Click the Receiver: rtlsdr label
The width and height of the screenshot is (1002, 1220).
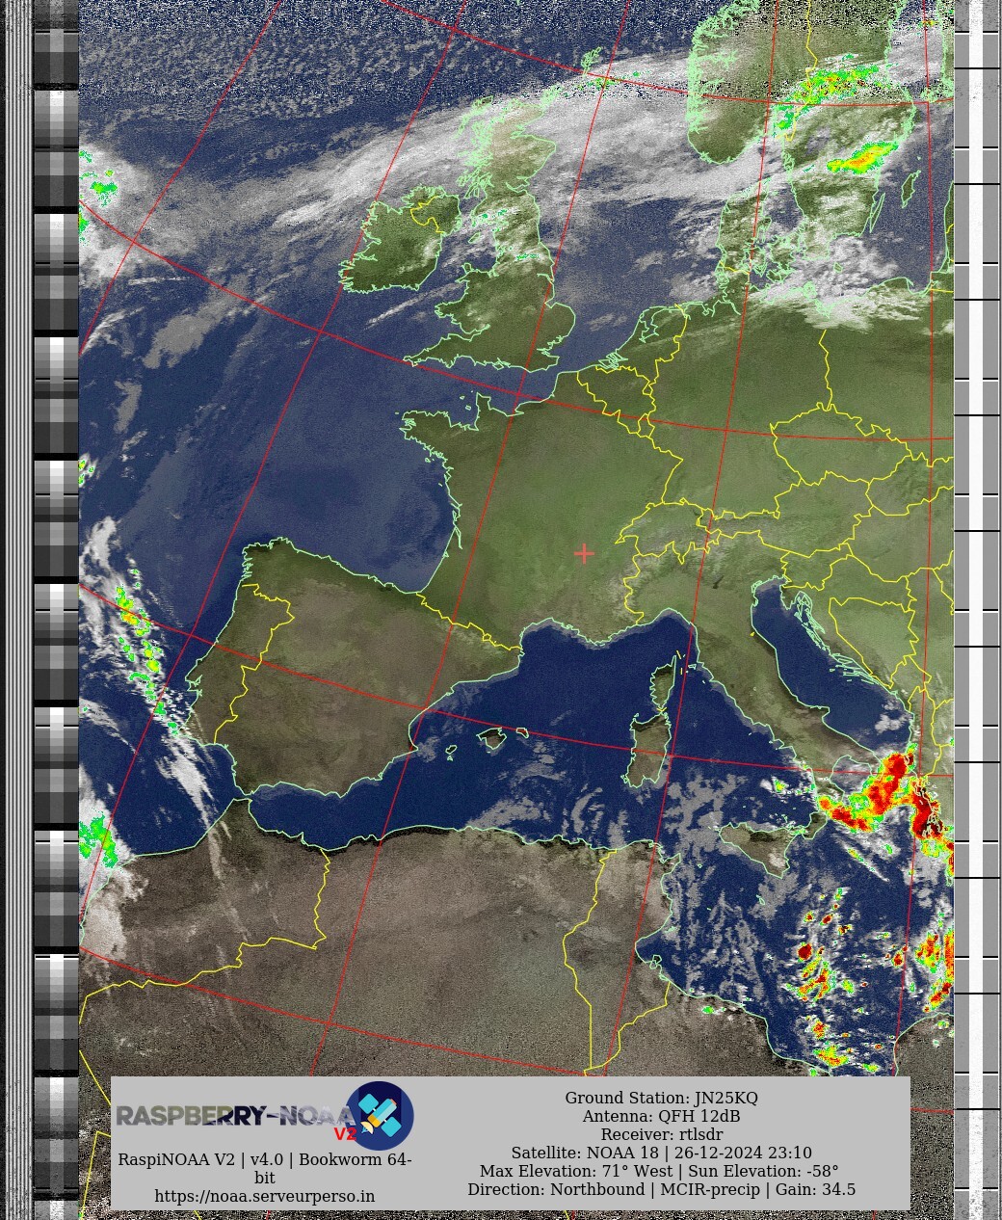click(661, 1134)
